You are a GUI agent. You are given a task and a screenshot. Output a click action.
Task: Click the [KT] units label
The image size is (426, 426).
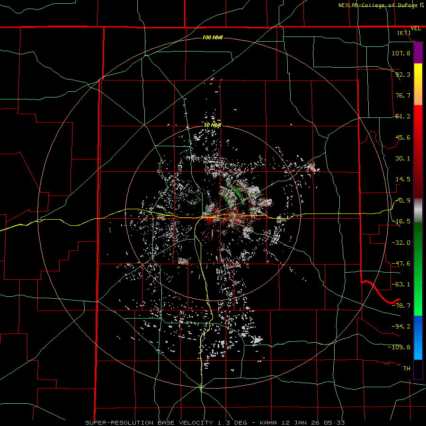point(404,33)
